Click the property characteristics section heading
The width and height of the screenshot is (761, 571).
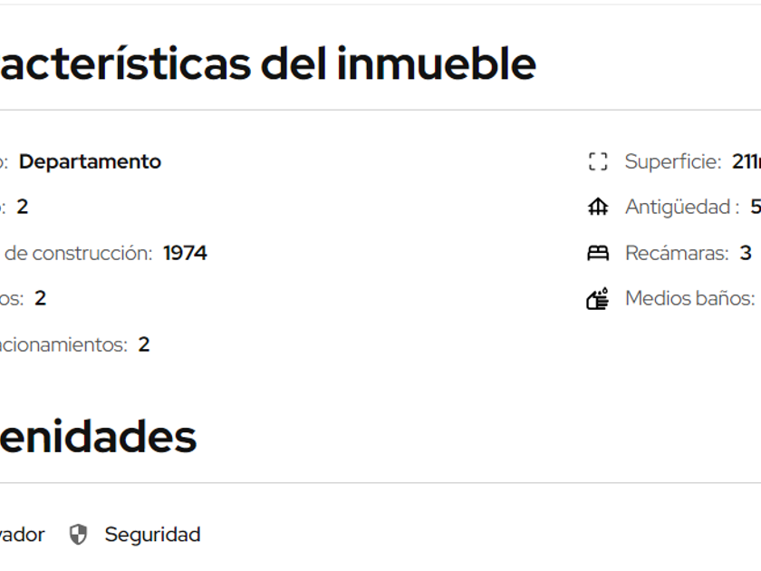pyautogui.click(x=268, y=63)
